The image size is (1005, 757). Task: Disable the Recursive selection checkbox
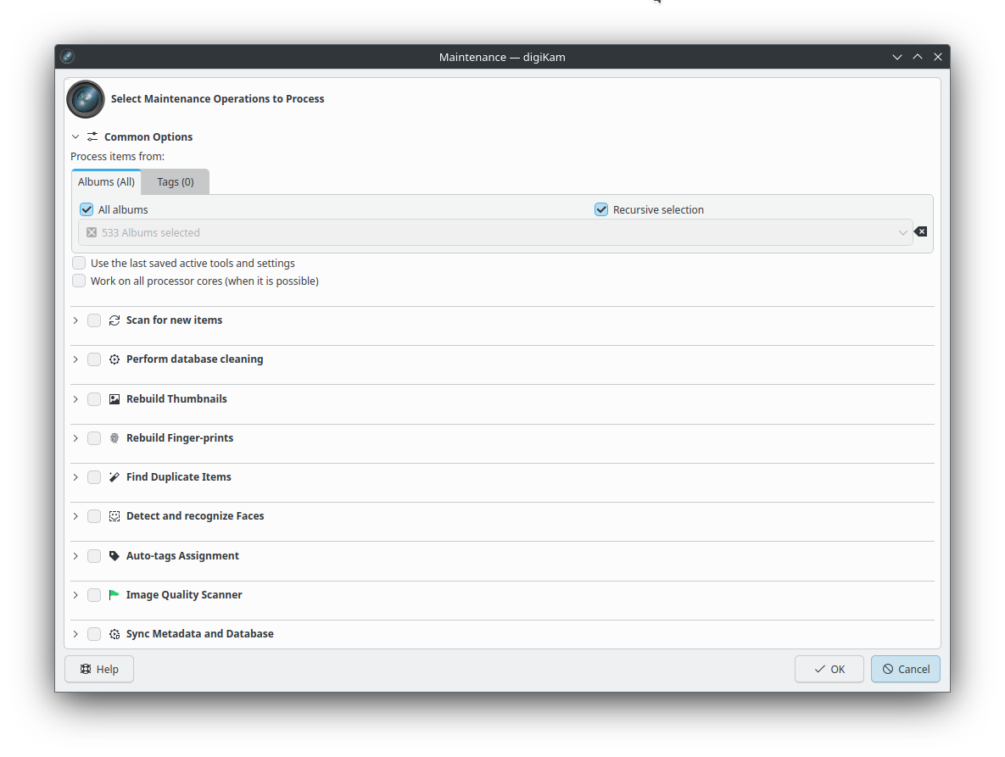point(601,210)
